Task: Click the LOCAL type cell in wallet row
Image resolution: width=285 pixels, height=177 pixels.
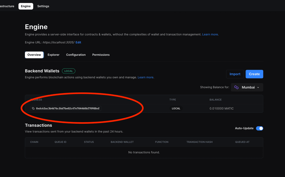Action: [x=176, y=108]
